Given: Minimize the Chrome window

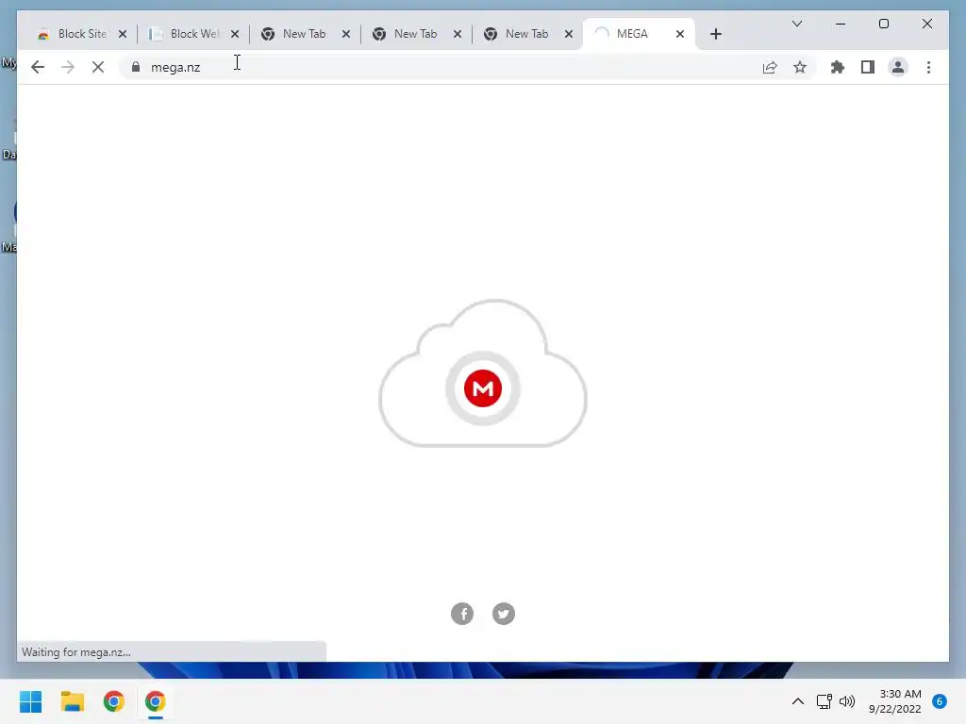Looking at the screenshot, I should point(841,24).
